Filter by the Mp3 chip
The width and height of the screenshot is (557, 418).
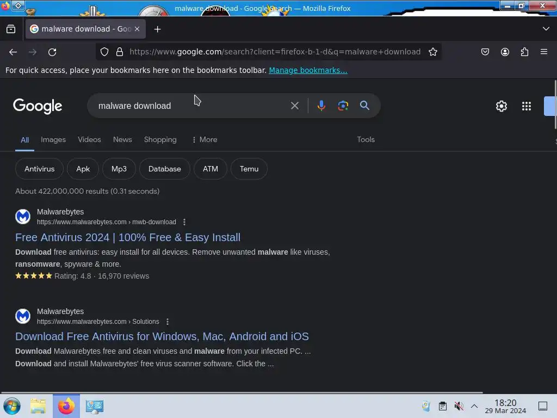(x=119, y=169)
